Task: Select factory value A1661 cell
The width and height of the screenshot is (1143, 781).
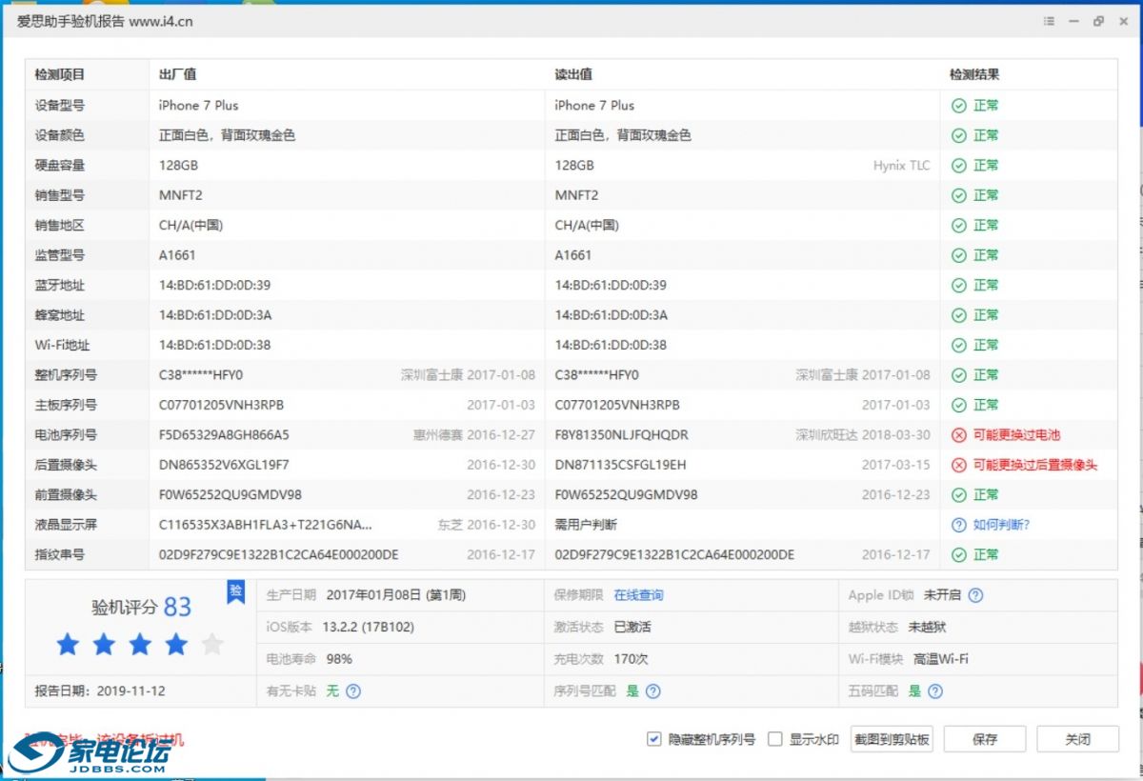Action: point(177,255)
